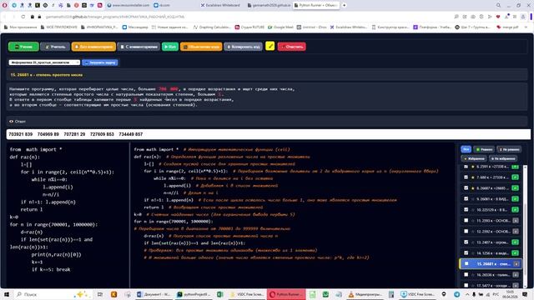Star task 10. 225129 к as favorite
Screen dimensions: 534x300
coord(473,209)
